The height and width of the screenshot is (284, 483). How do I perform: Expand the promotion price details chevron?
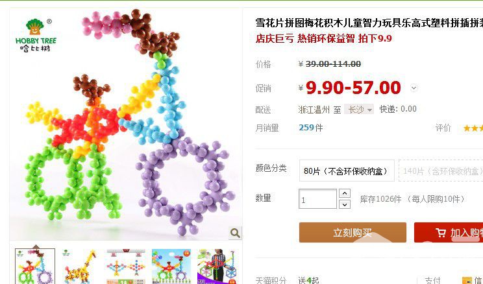point(414,88)
